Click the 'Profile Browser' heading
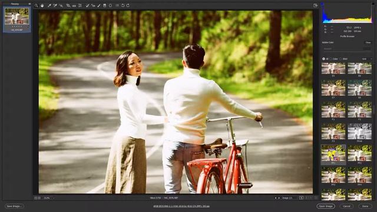377x212 pixels. [347, 37]
